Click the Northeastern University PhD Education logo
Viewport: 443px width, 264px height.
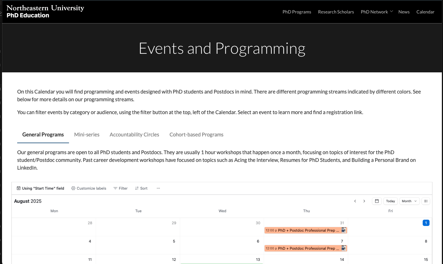[x=45, y=11]
